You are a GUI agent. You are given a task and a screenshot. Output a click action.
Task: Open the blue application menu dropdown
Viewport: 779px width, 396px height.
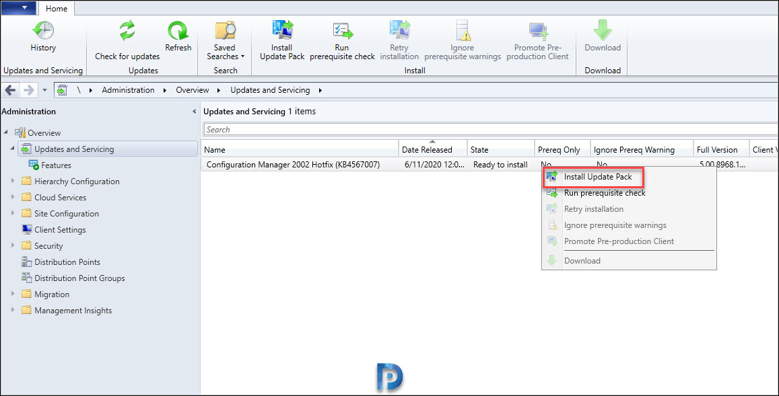pos(18,8)
